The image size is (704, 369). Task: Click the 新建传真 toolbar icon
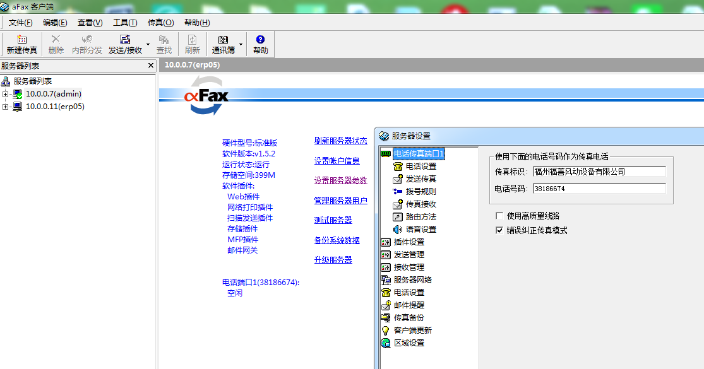tap(21, 40)
